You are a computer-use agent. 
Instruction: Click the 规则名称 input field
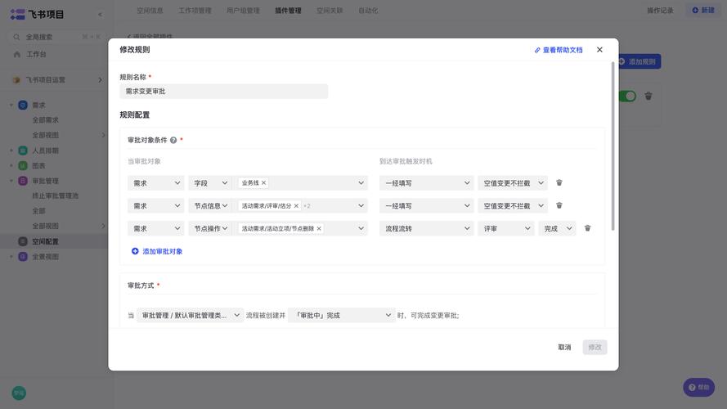pos(224,92)
